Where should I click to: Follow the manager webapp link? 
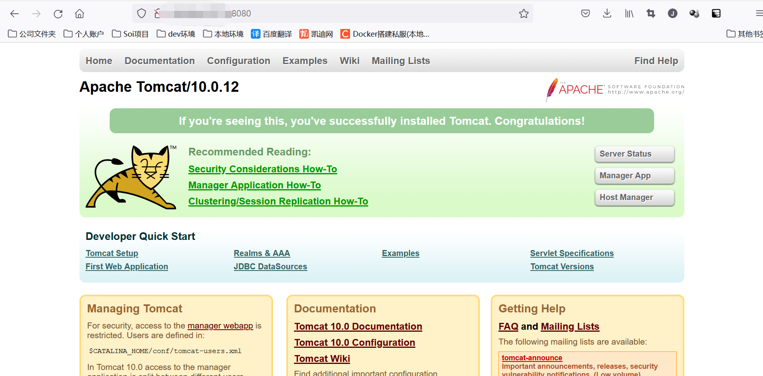[x=220, y=326]
